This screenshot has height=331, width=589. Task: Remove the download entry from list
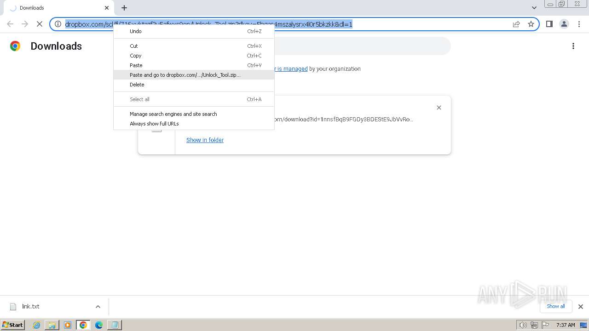(x=439, y=108)
